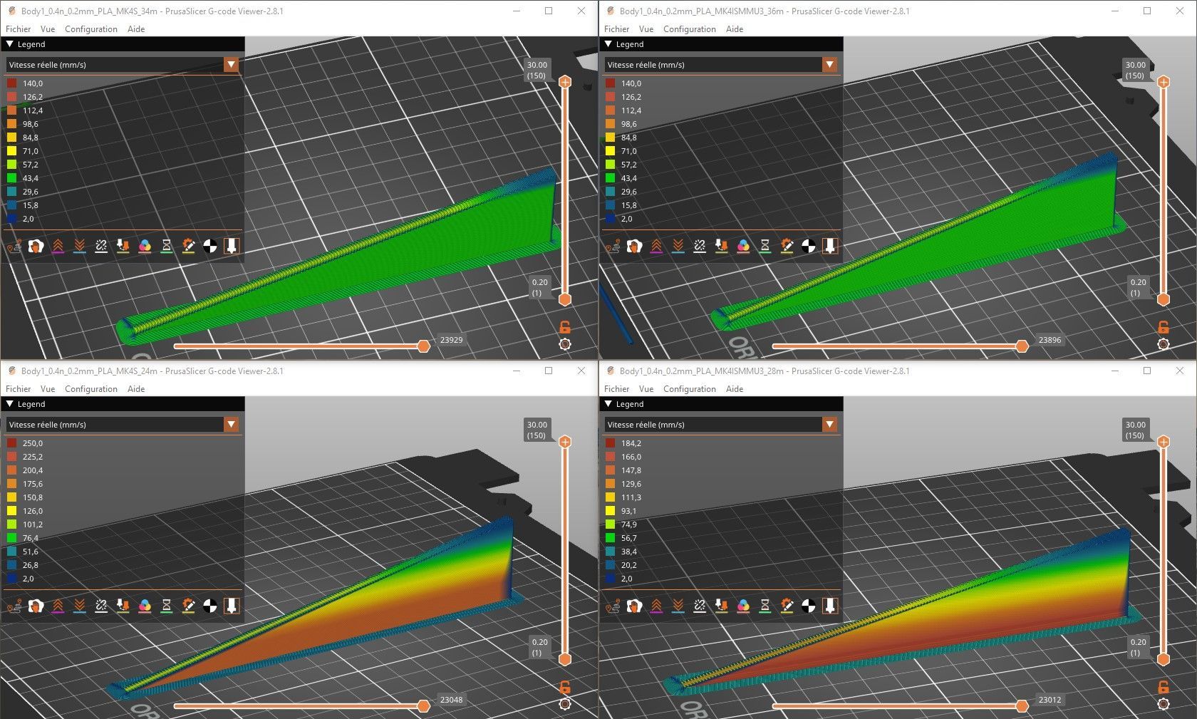Show tool changes in the MK4S_34m window

(123, 247)
